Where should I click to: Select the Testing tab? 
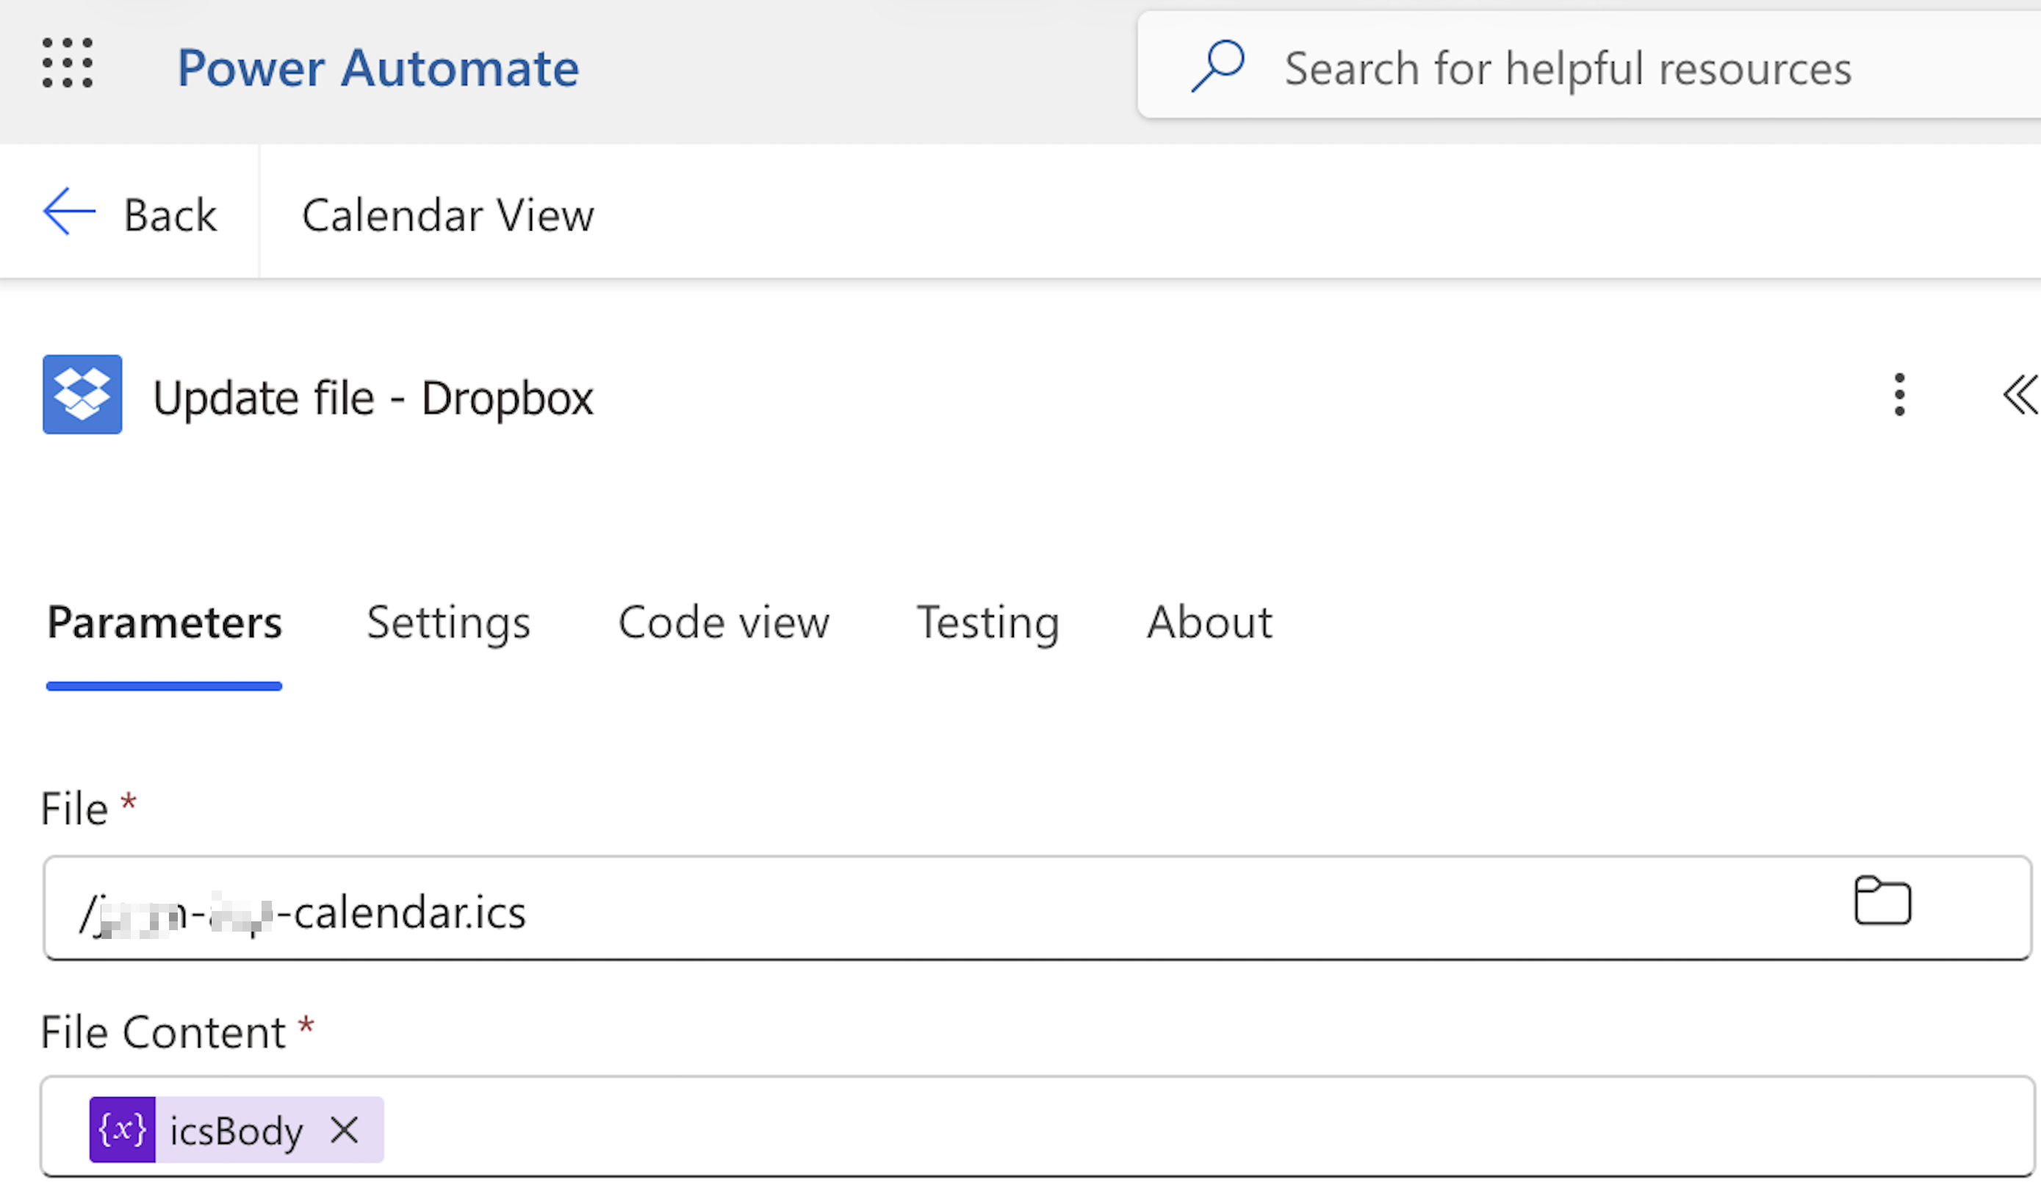[987, 623]
